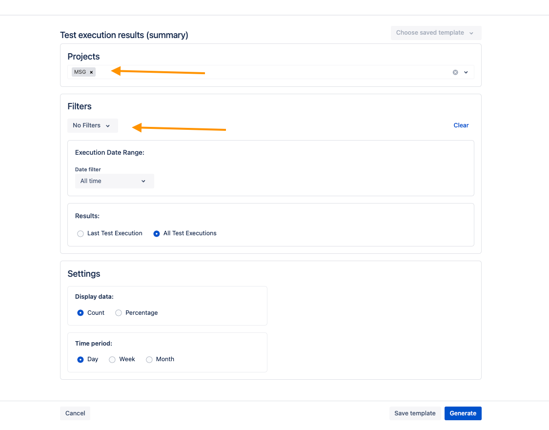Click the Generate button

click(x=463, y=413)
